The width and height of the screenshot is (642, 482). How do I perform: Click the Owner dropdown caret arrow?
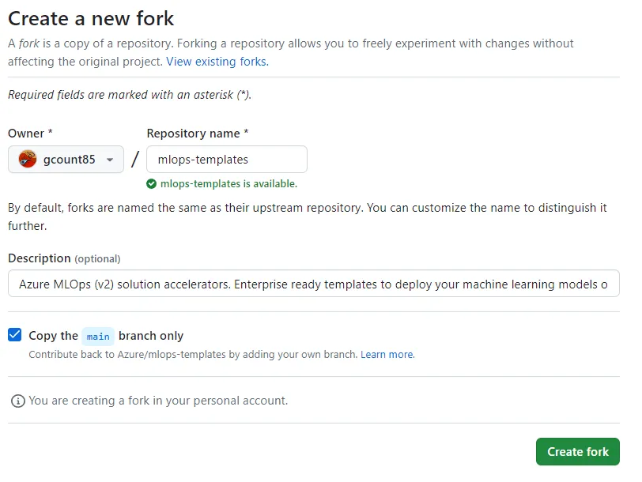(110, 160)
